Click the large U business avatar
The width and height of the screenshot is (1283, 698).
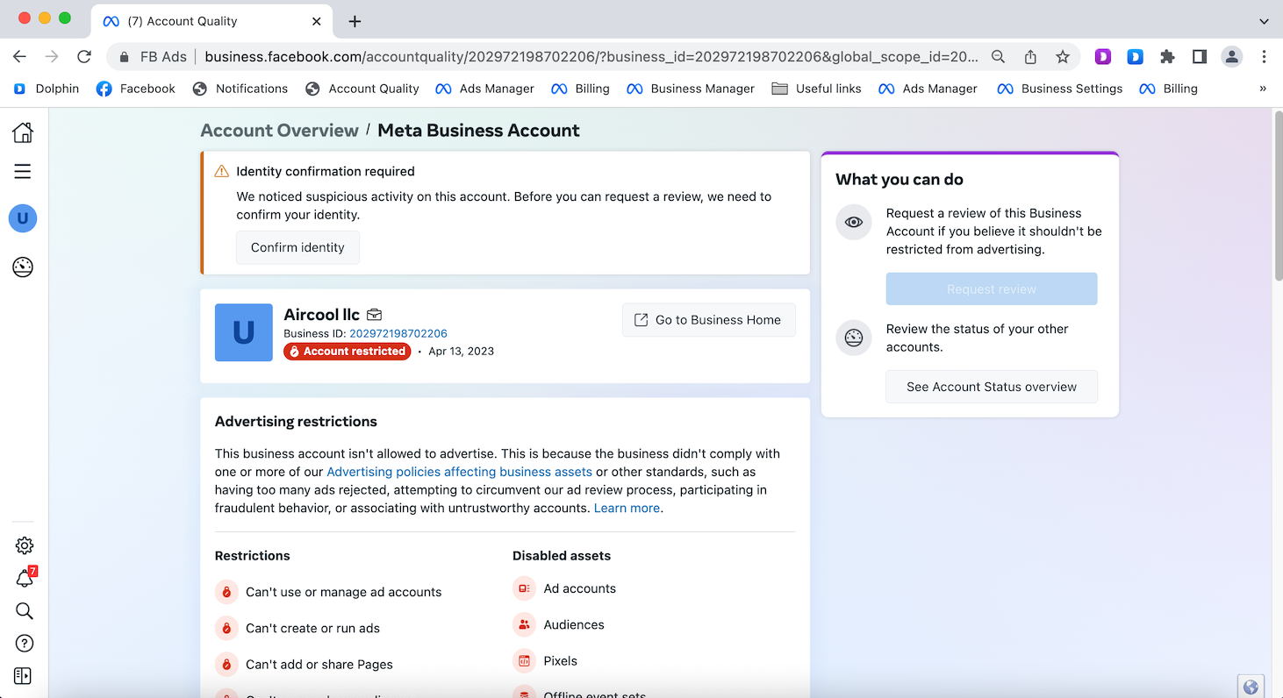(x=244, y=332)
